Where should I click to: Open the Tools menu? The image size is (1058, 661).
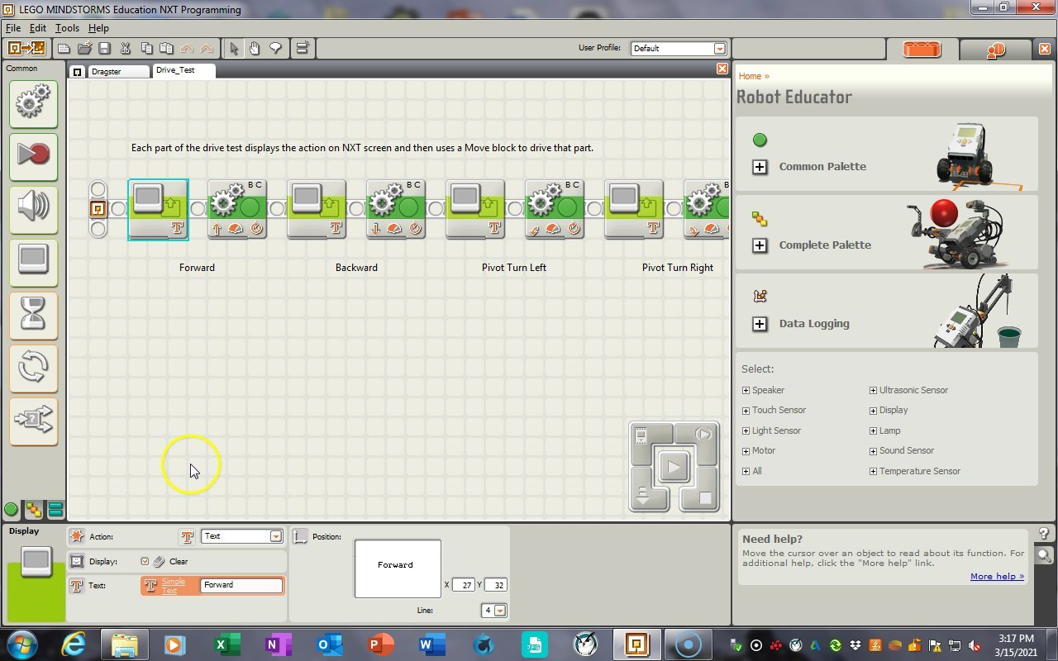click(x=67, y=27)
